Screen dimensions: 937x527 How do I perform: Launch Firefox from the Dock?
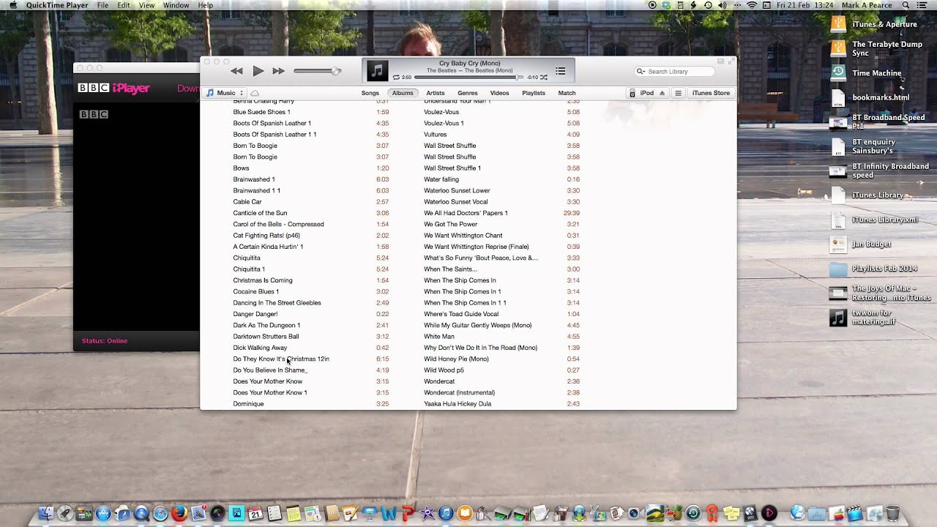(179, 513)
